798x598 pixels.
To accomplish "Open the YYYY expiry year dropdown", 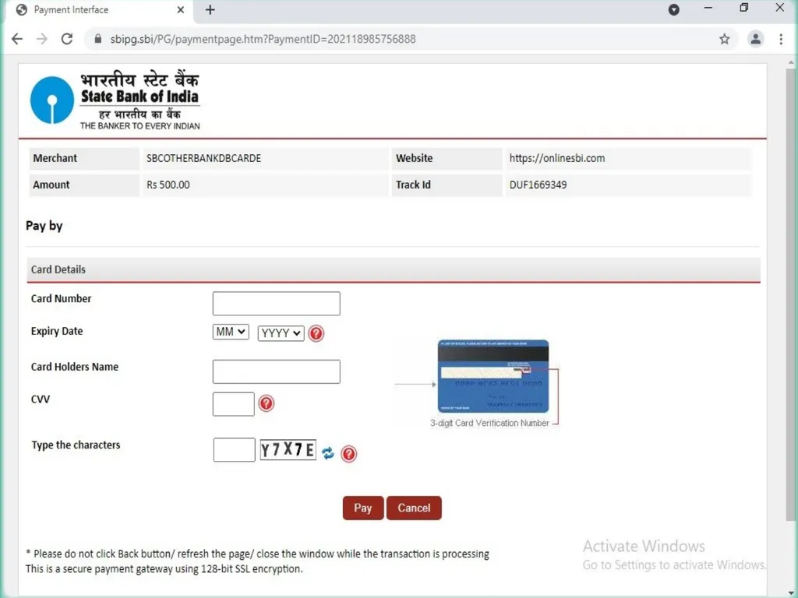I will 281,333.
